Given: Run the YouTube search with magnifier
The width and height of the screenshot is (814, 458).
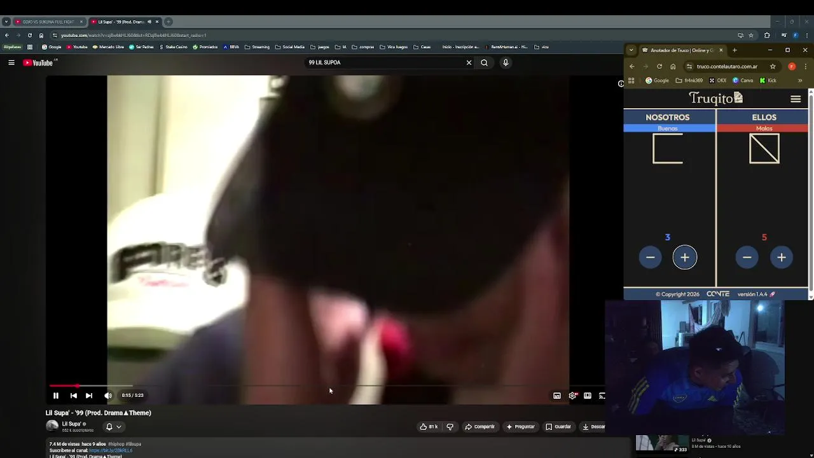Looking at the screenshot, I should (x=484, y=62).
